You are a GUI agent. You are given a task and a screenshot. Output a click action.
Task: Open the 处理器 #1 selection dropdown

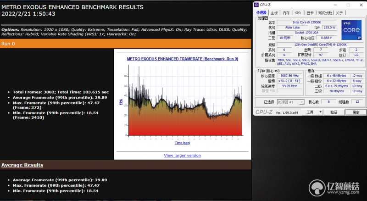coord(290,102)
